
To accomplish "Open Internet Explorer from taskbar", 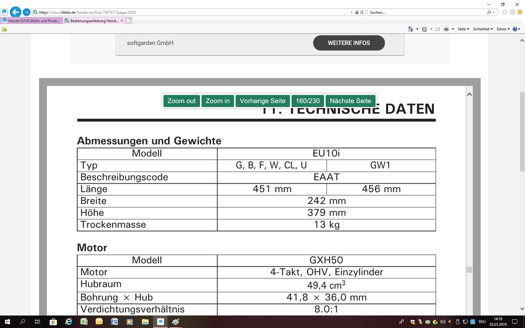I will point(69,322).
